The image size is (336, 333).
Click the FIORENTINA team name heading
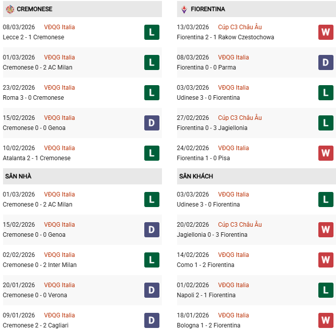[x=208, y=9]
